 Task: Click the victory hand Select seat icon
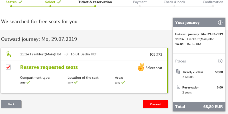141,67
